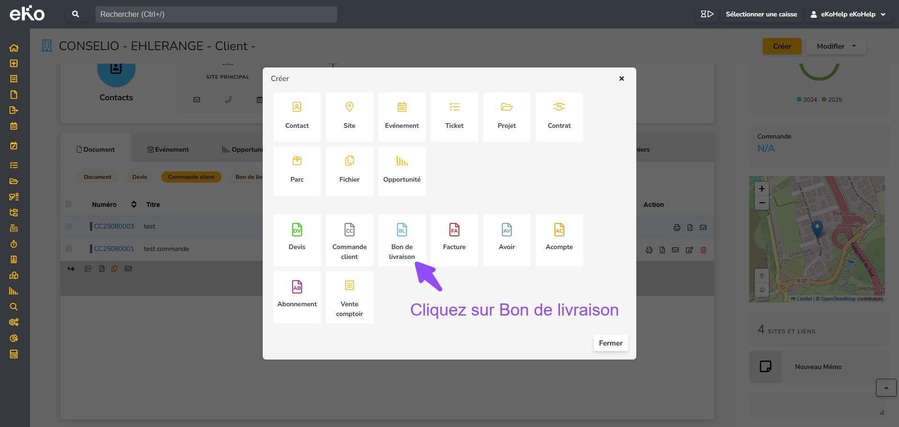Switch to the Evénement tab
Image resolution: width=899 pixels, height=427 pixels.
pos(168,149)
